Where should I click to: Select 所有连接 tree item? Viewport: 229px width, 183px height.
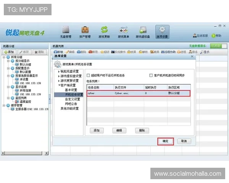tap(25, 90)
